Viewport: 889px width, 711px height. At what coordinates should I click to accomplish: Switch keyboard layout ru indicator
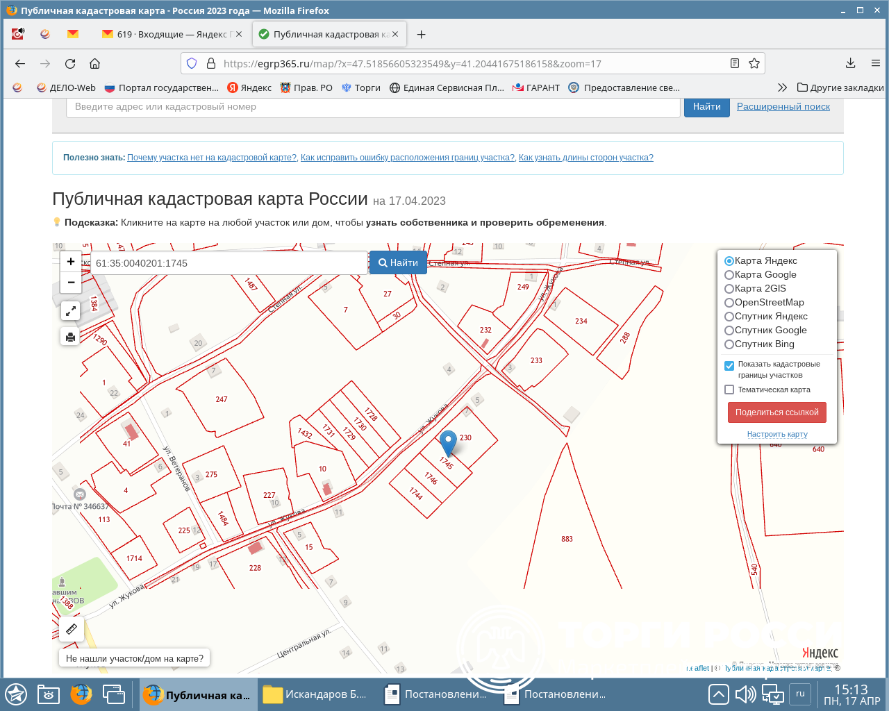tap(800, 694)
